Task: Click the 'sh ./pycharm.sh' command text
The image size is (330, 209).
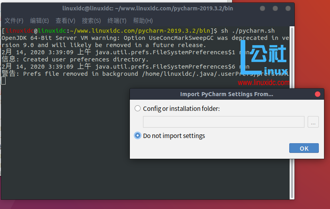Action: point(248,31)
